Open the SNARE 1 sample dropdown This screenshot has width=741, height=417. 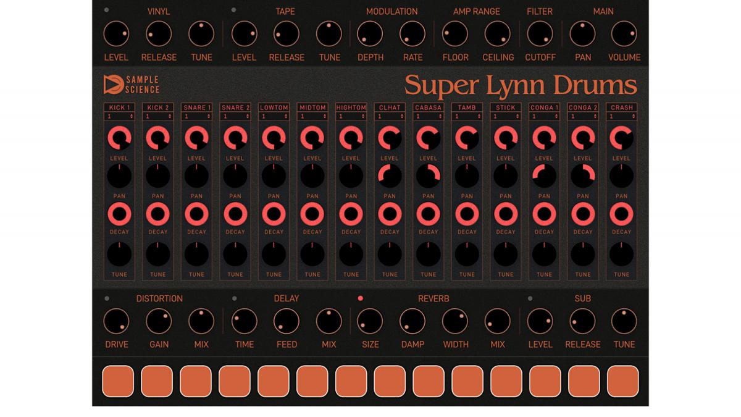[x=196, y=116]
